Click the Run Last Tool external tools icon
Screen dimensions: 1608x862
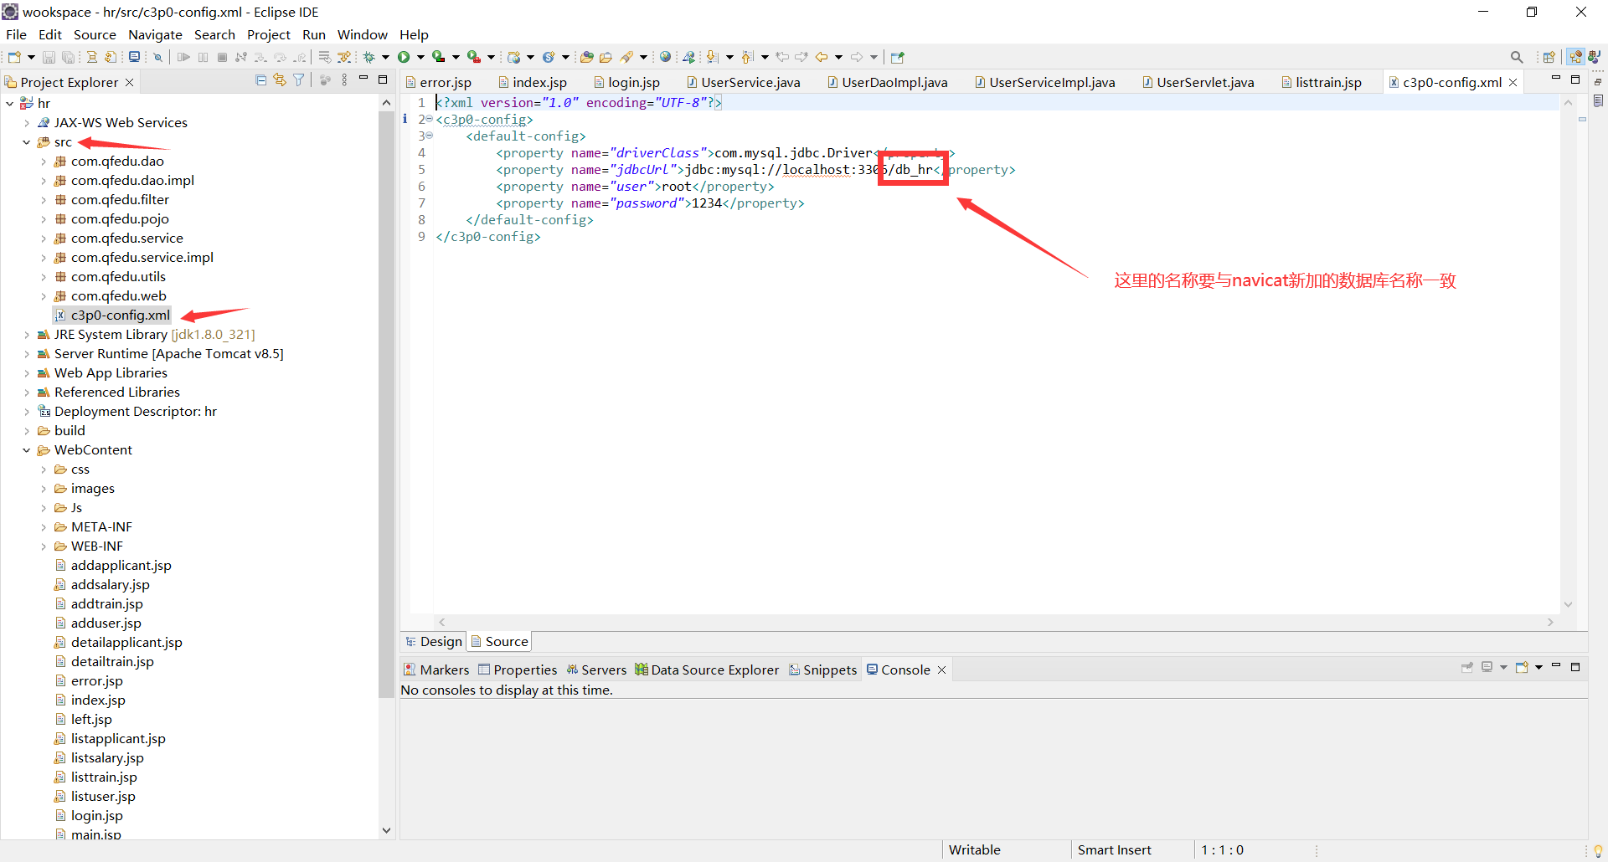[x=474, y=57]
